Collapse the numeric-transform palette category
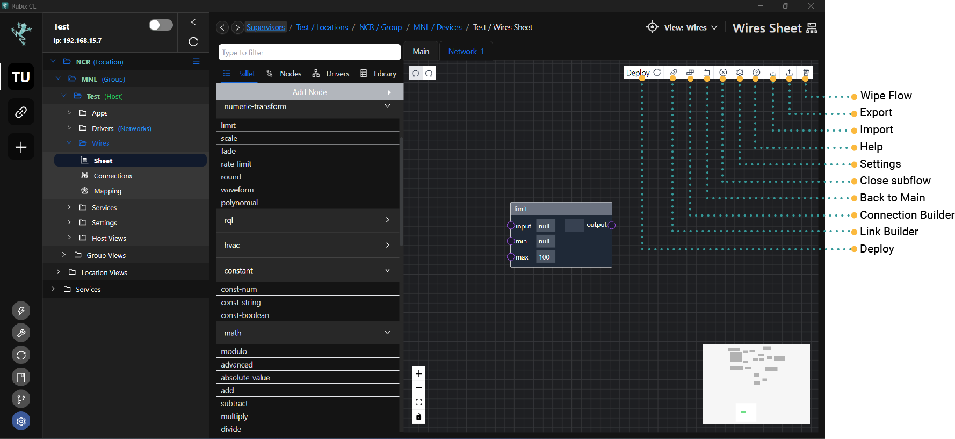Screen dimensions: 955x439 pyautogui.click(x=387, y=106)
